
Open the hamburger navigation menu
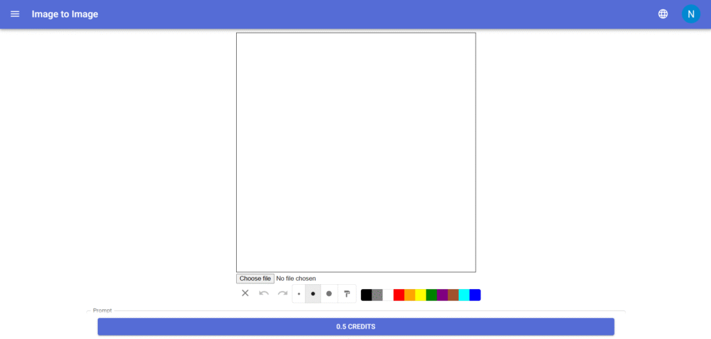15,14
